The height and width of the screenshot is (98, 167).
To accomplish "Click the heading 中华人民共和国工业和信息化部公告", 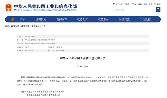I will point(83,58).
